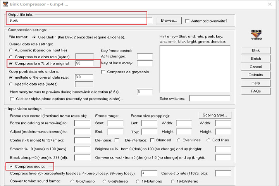The height and width of the screenshot is (186, 279).
Task: Click the percent of original field showing 50
Action: (x=84, y=64)
